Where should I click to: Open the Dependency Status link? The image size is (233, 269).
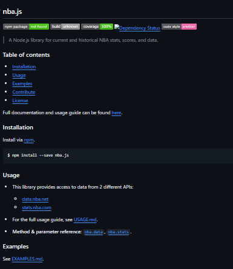click(x=137, y=28)
